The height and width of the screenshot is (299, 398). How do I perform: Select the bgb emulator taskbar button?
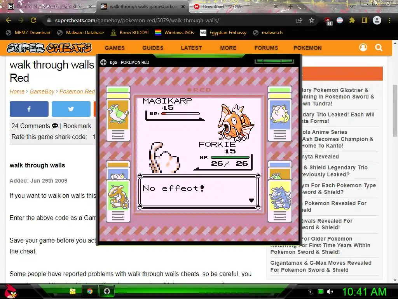click(107, 291)
